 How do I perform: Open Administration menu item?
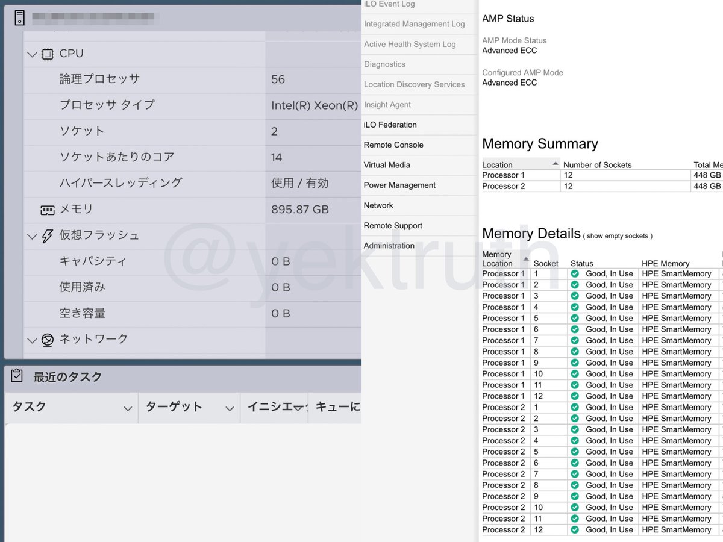point(389,246)
